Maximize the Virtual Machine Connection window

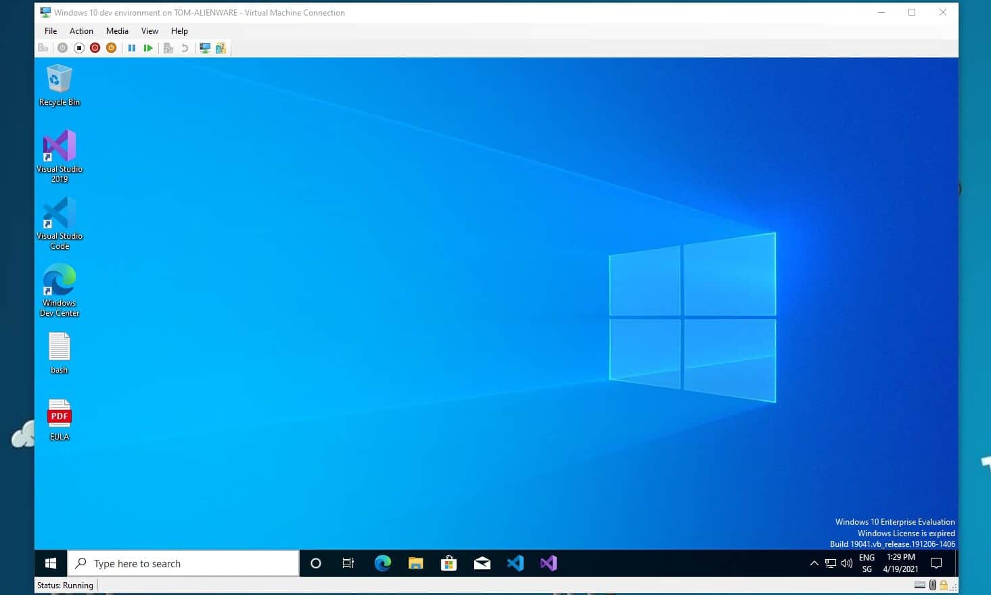tap(912, 12)
